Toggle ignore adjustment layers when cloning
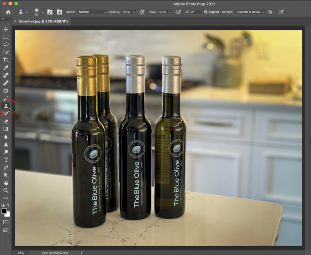Screen dimensions: 311x255 pos(270,12)
